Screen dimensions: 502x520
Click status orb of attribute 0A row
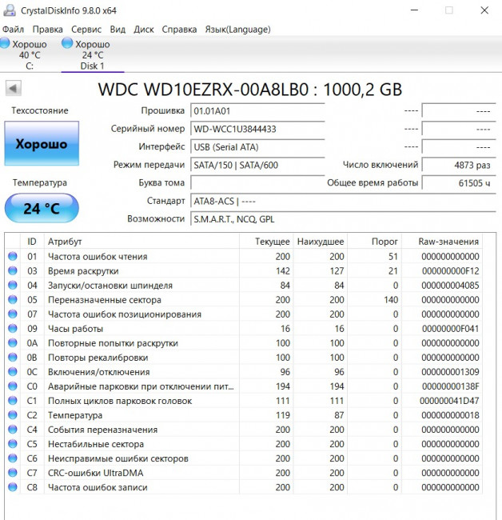13,342
